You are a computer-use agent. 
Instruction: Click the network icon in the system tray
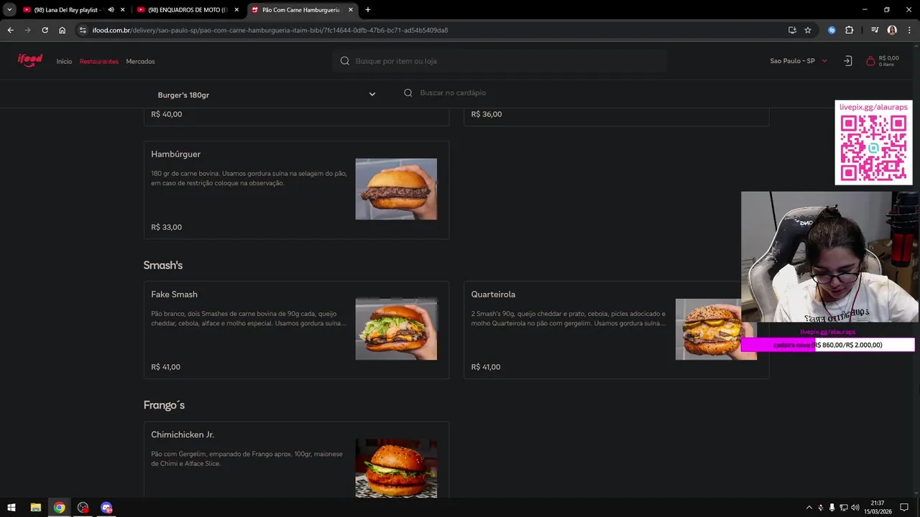(843, 508)
